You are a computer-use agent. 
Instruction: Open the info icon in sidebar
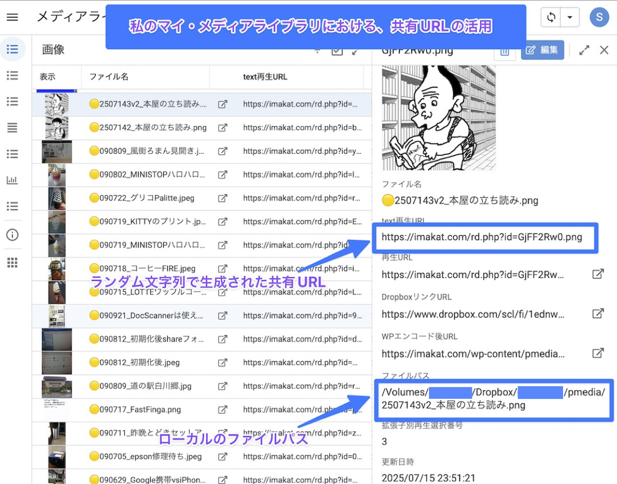pyautogui.click(x=12, y=235)
